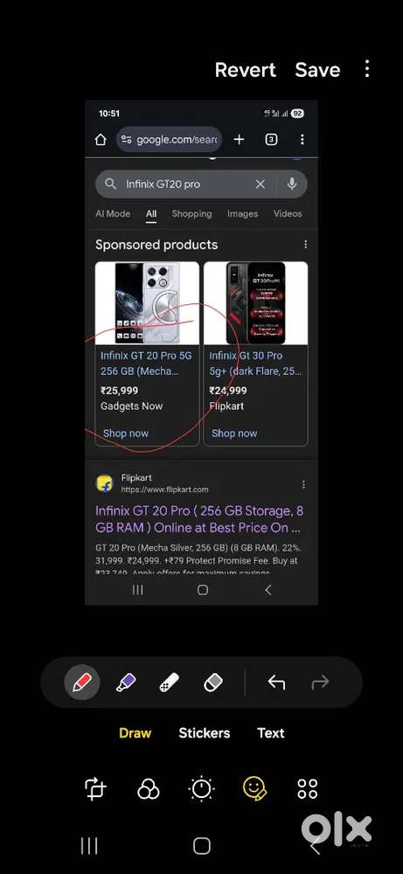Screen dimensions: 403x874
Task: Tap the Revert button
Action: (x=246, y=70)
